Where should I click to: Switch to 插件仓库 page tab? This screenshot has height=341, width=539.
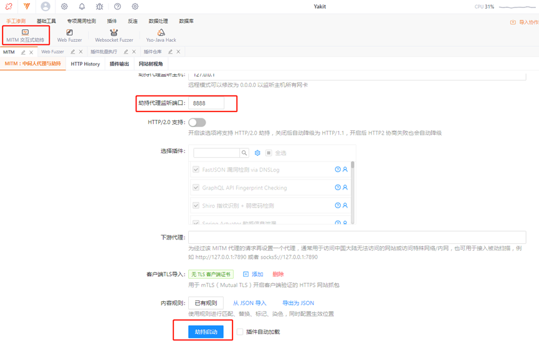coord(153,52)
